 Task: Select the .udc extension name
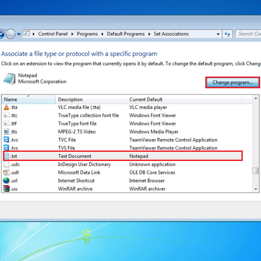pyautogui.click(x=15, y=164)
